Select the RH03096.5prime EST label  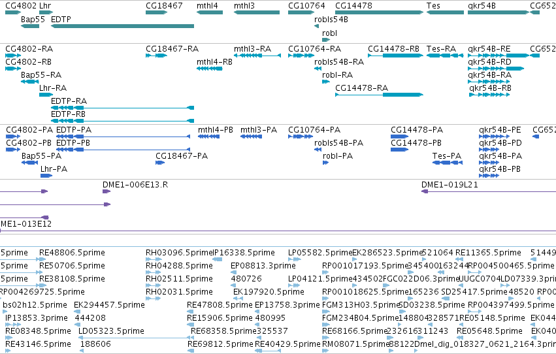(x=179, y=253)
